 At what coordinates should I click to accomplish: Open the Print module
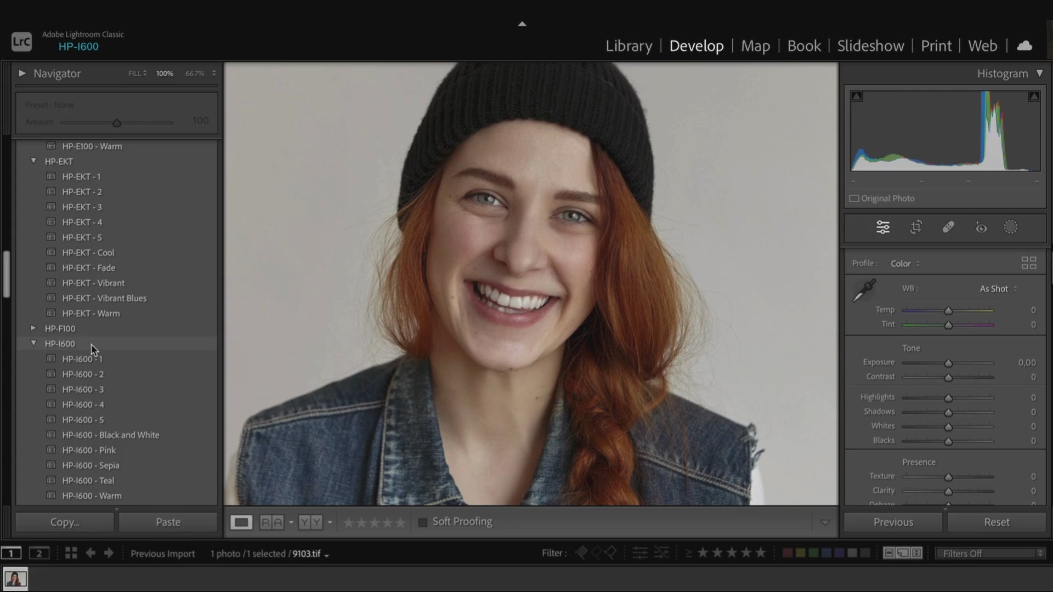(x=936, y=46)
